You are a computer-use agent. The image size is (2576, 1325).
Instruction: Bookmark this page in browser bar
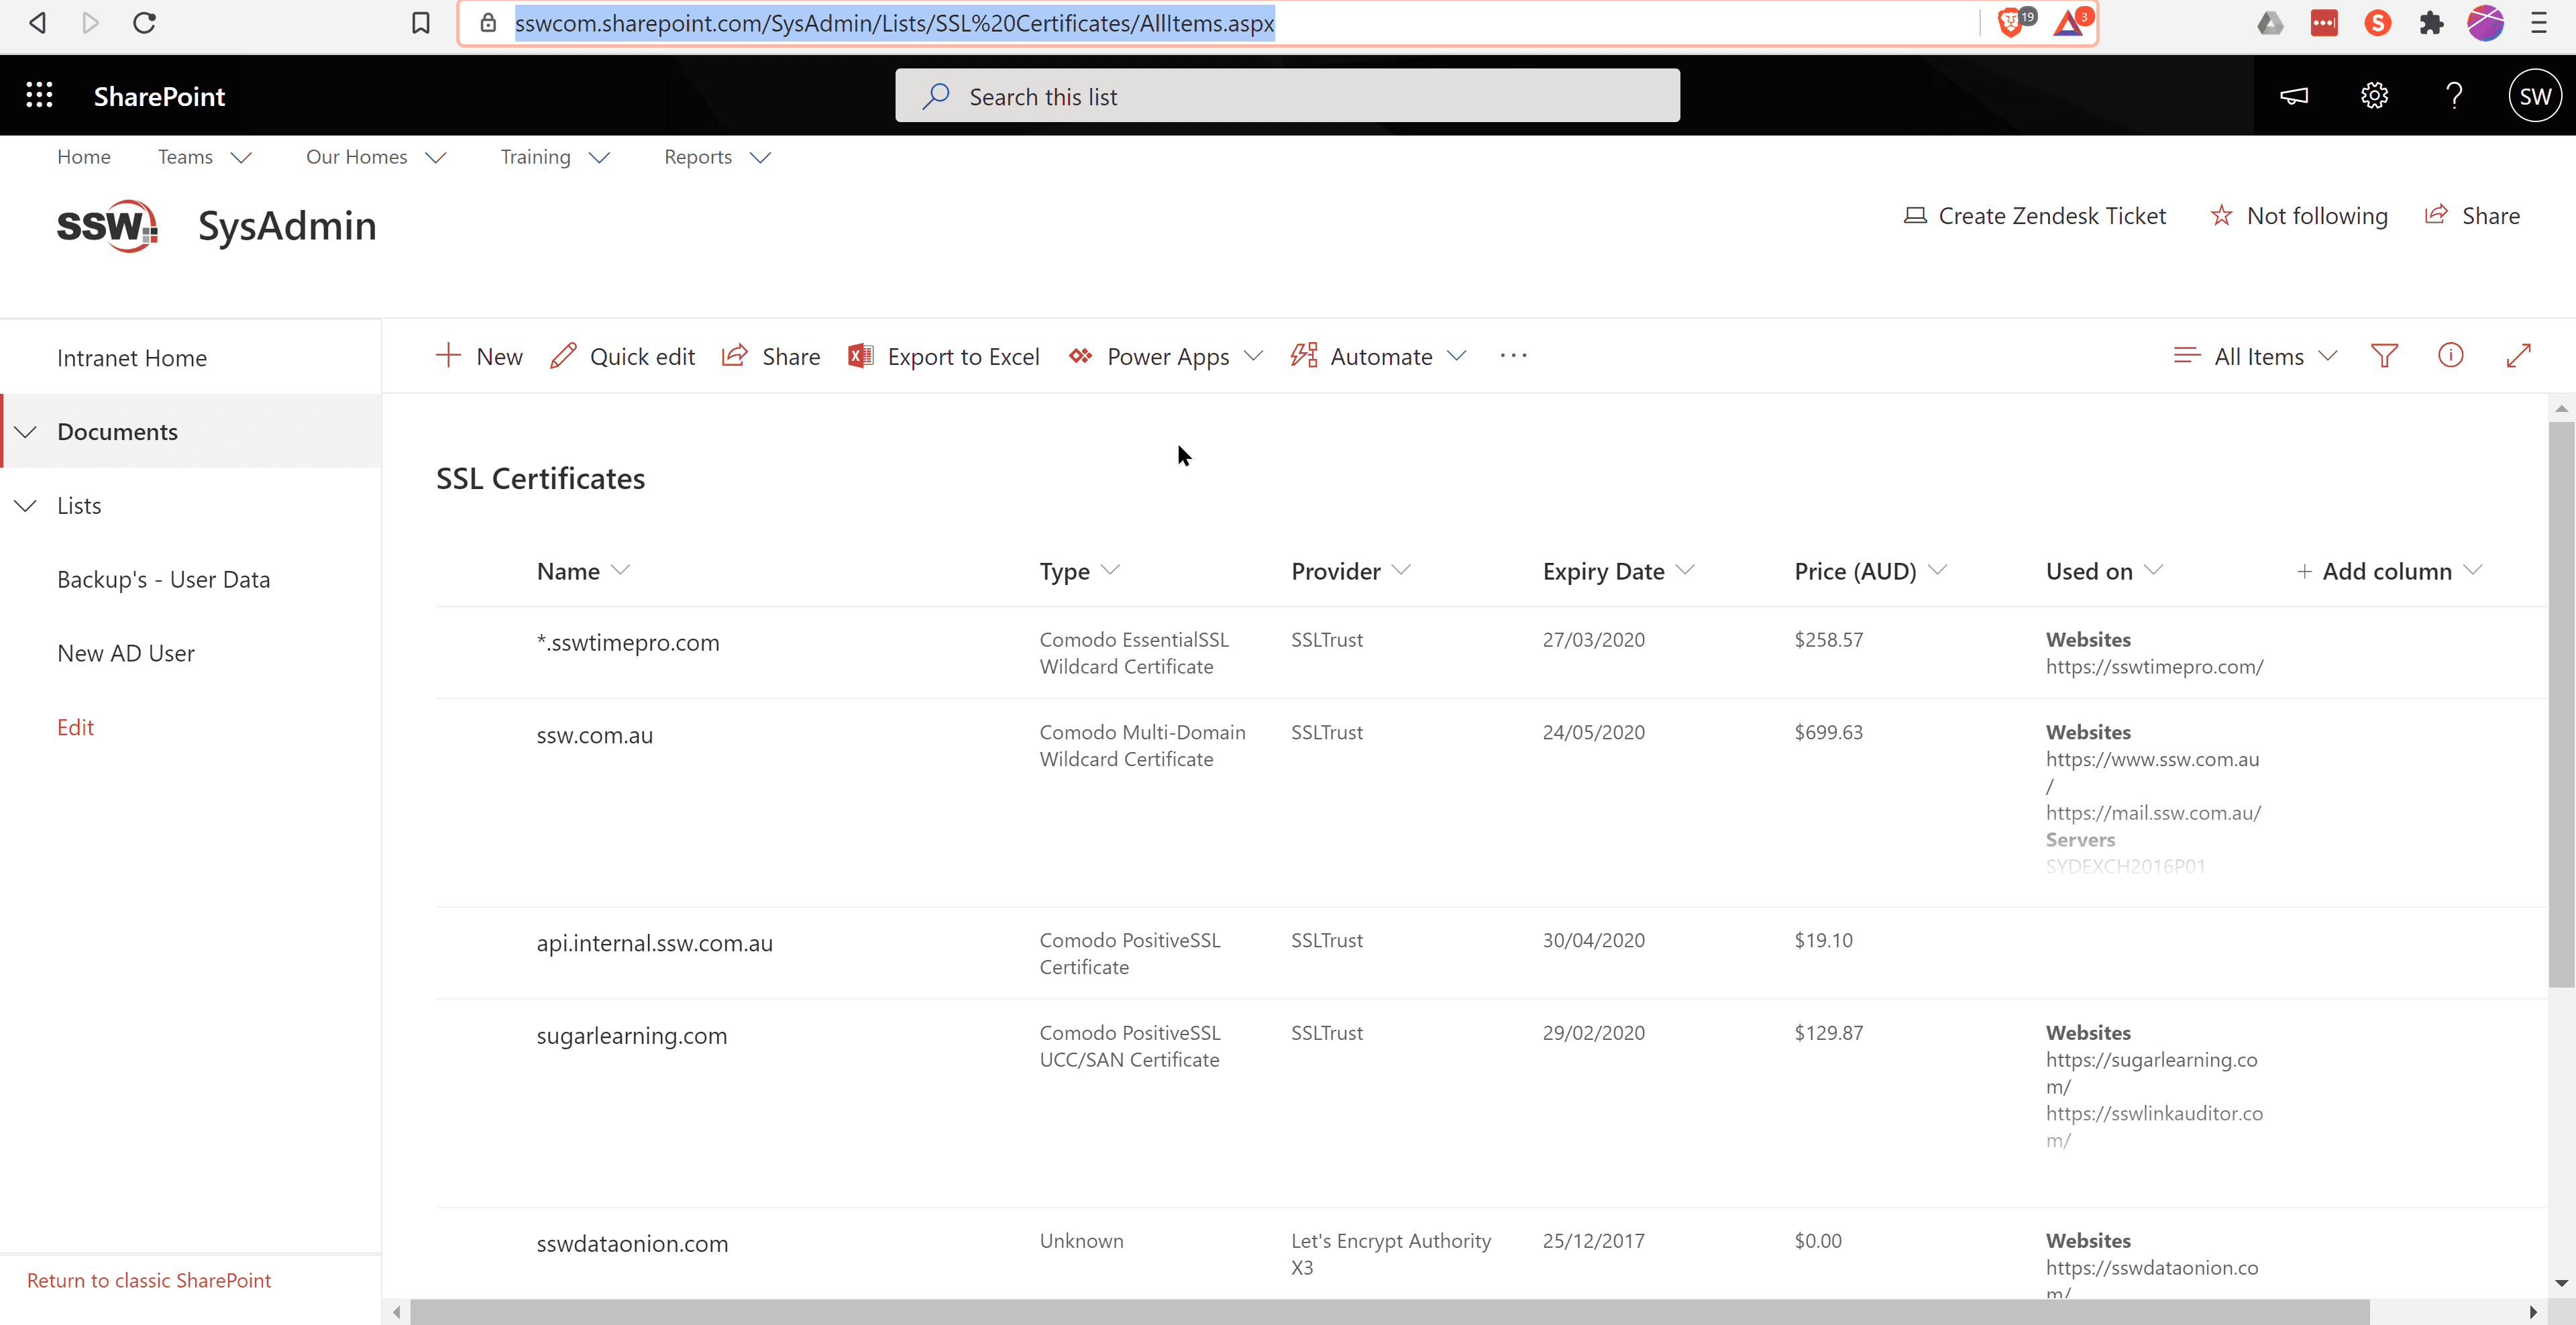pos(420,23)
